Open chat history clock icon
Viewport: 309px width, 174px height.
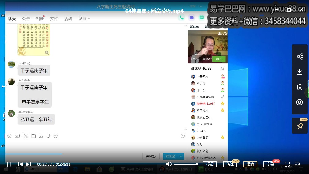point(183,136)
